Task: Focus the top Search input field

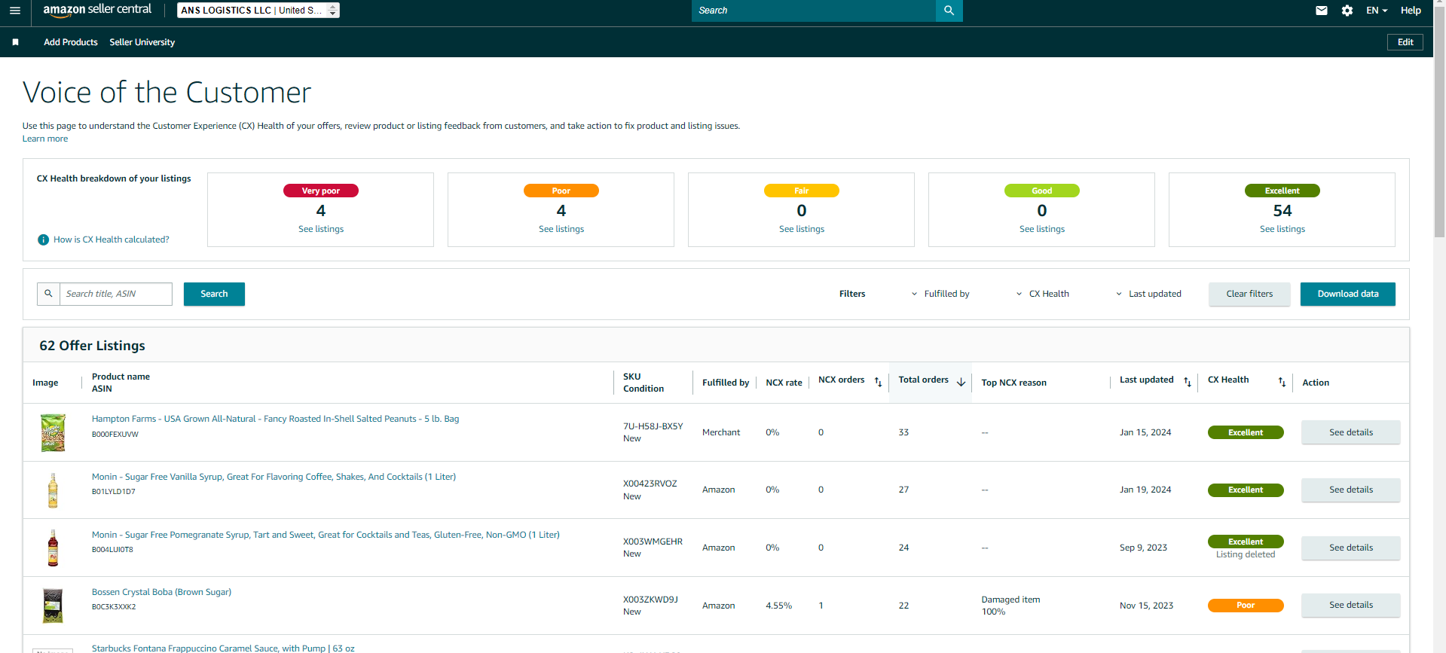Action: point(814,11)
